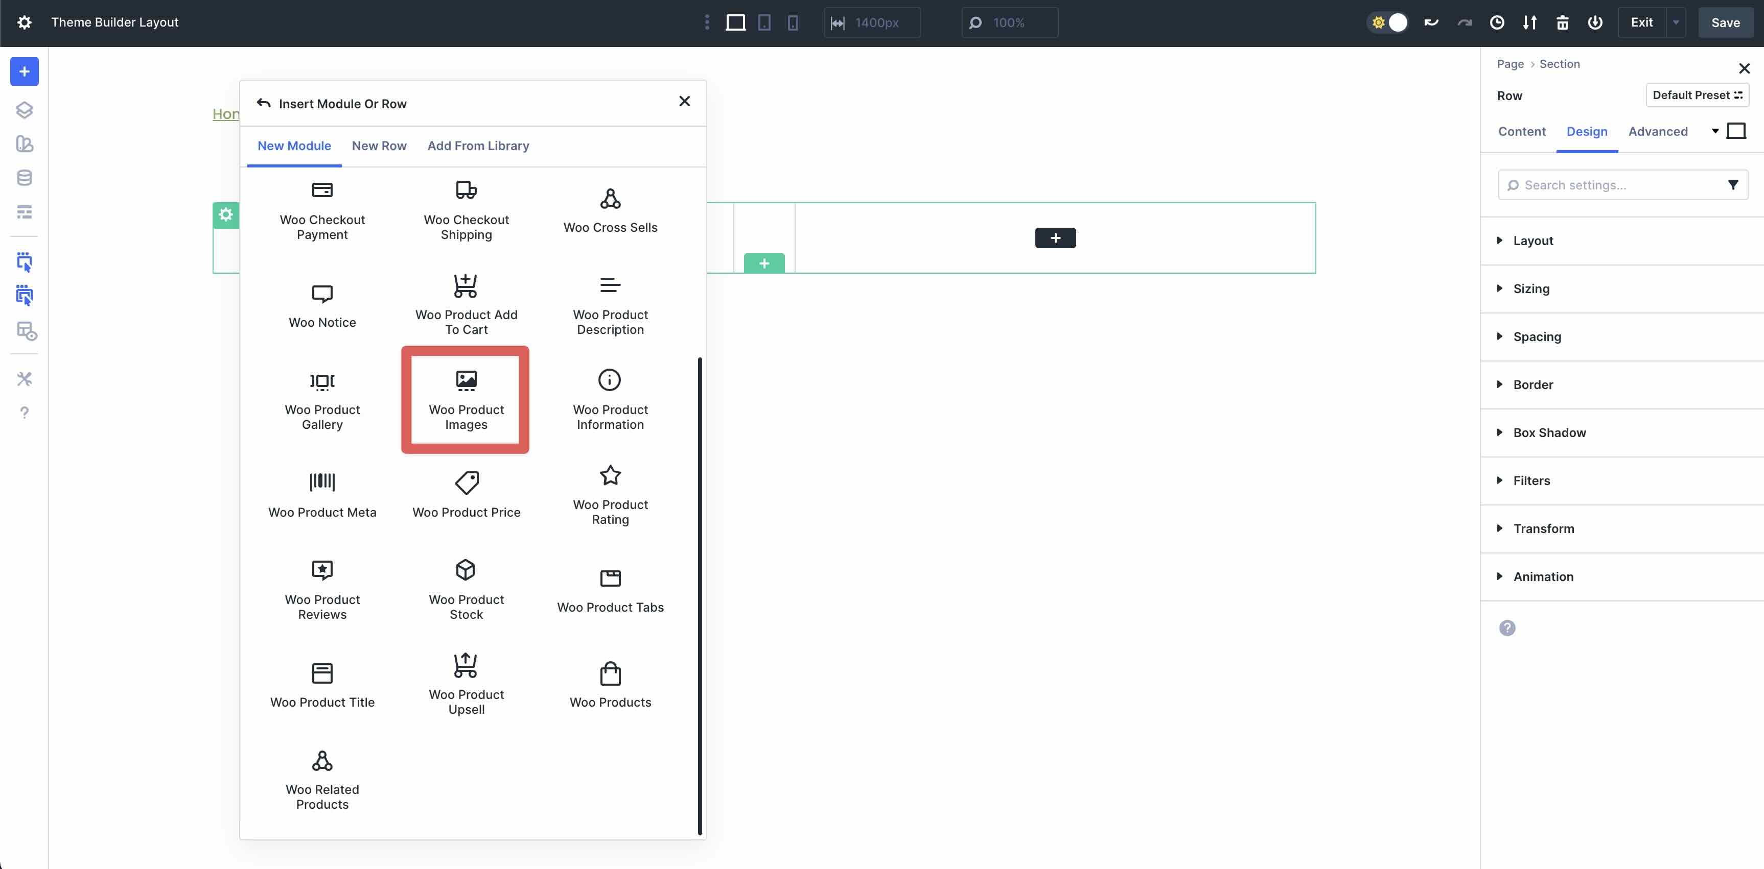Viewport: 1764px width, 869px height.
Task: Open the layers panel in the sidebar
Action: tap(25, 109)
